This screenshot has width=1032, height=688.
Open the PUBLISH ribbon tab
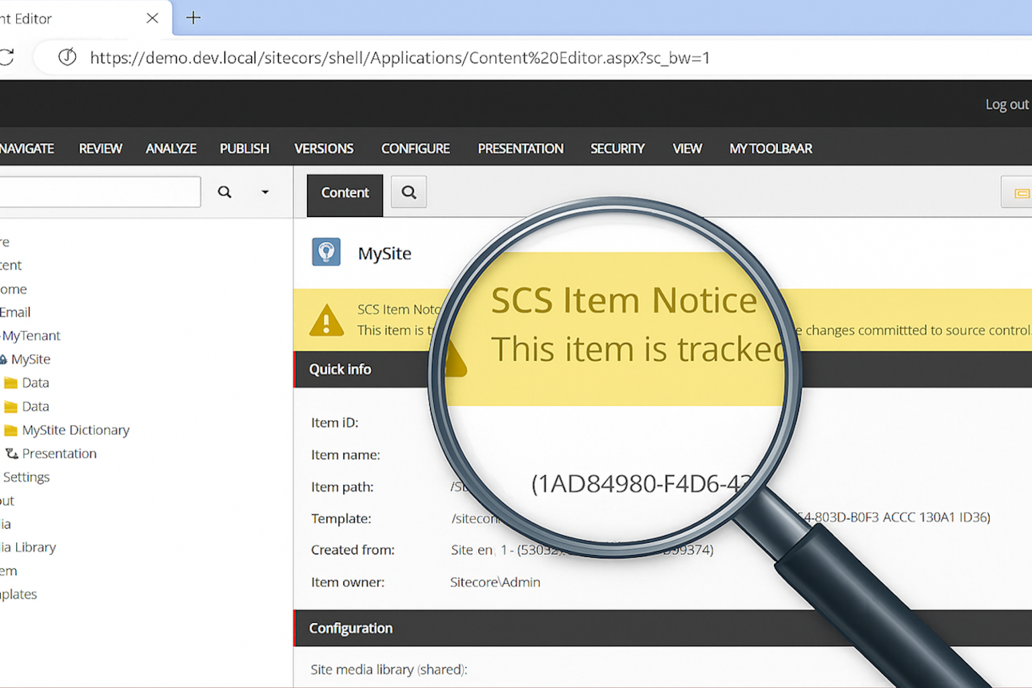point(245,148)
